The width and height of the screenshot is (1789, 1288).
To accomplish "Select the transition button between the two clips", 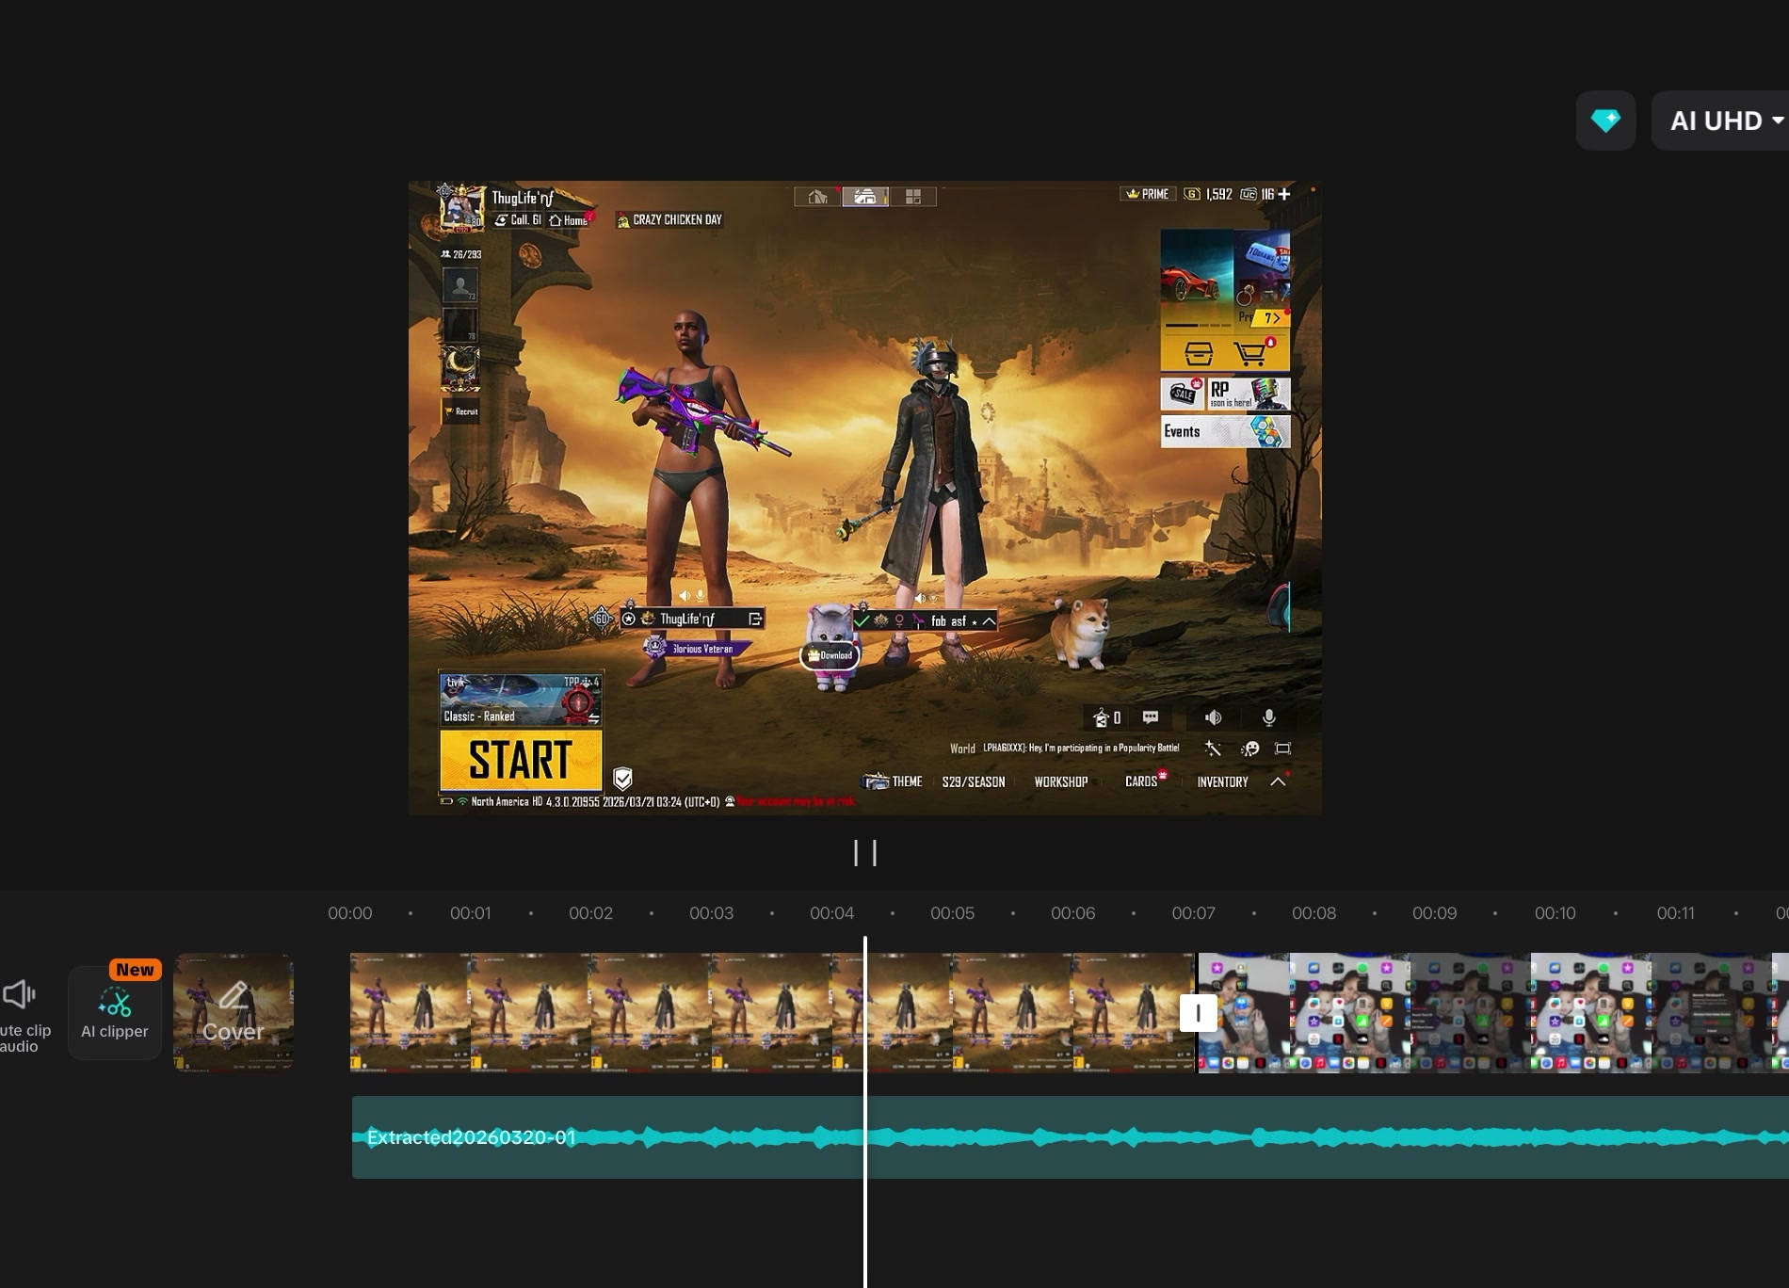I will [1198, 1013].
